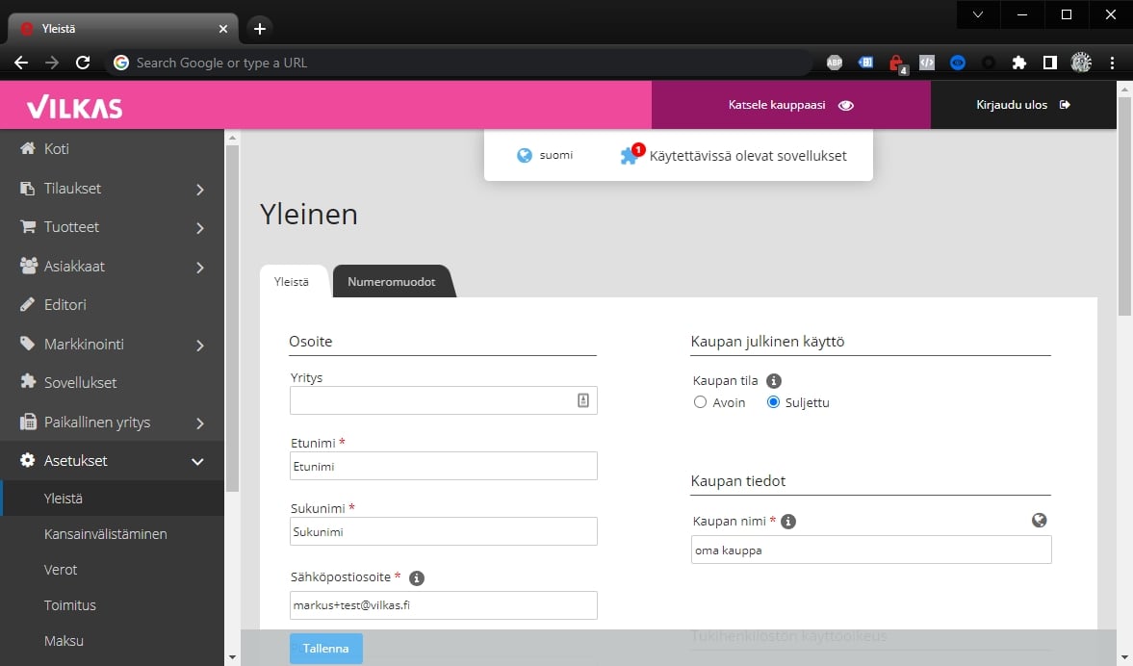Open the Chrome three-dot menu
1133x666 pixels.
coord(1112,63)
